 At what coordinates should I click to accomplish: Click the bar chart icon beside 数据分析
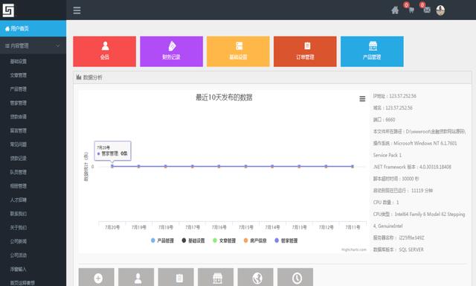click(79, 77)
